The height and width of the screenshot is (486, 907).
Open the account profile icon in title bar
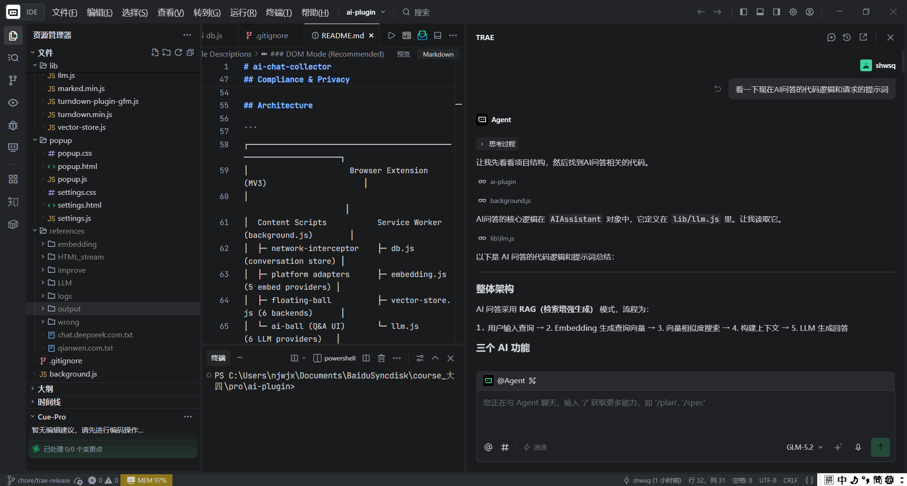(x=810, y=12)
